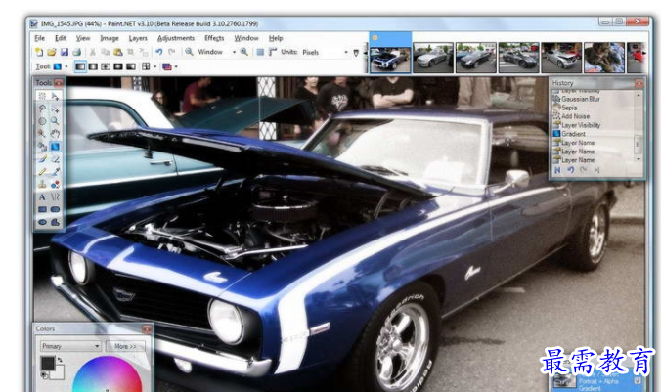Choose the conical gradient type
The width and height of the screenshot is (661, 392).
[131, 66]
